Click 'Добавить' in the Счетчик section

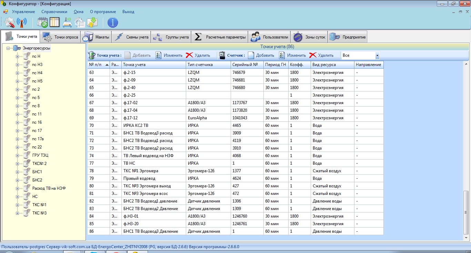(261, 55)
